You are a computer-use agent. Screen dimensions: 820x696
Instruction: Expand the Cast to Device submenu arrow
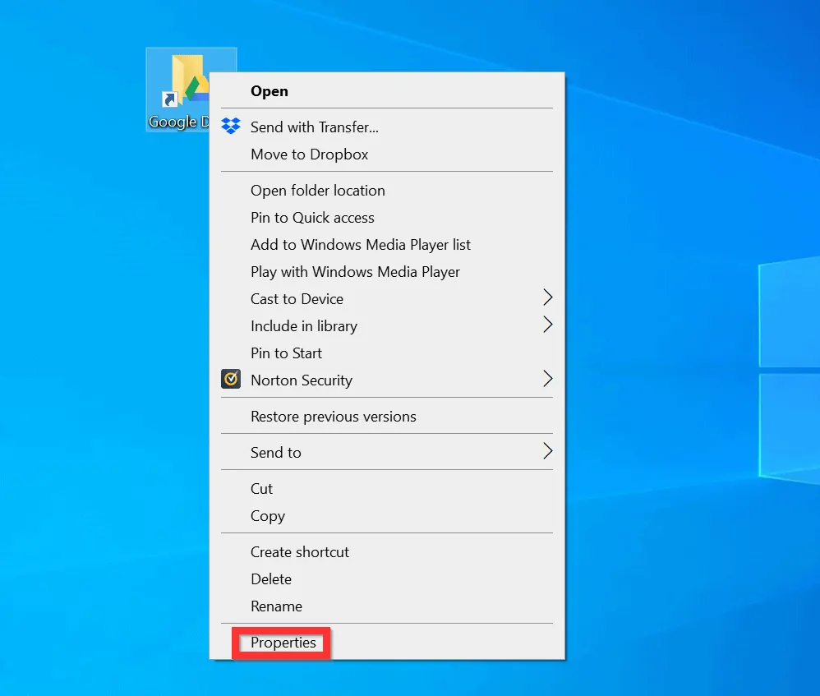(547, 297)
